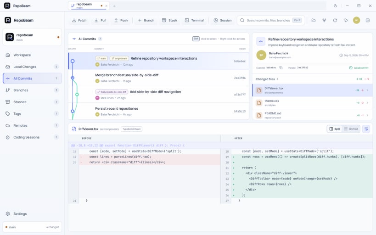Launch the Terminal from toolbar

[194, 20]
